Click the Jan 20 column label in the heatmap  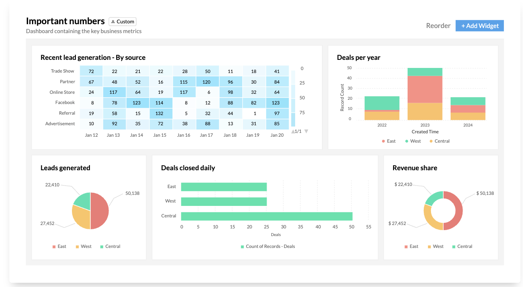click(277, 135)
